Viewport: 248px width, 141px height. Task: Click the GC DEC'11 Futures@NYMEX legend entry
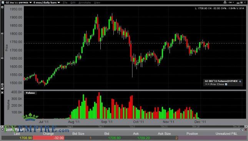point(221,81)
